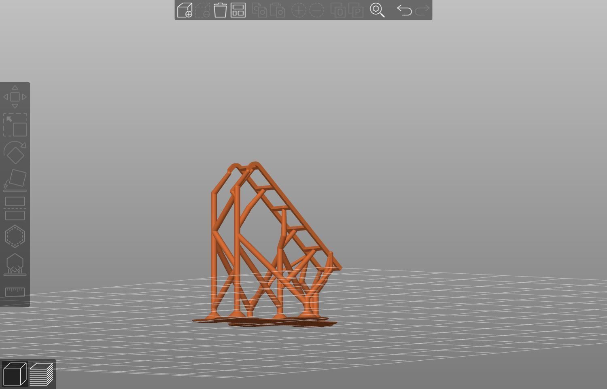Click the Split to objects icon
Screen dimensions: 607x389
coord(338,10)
